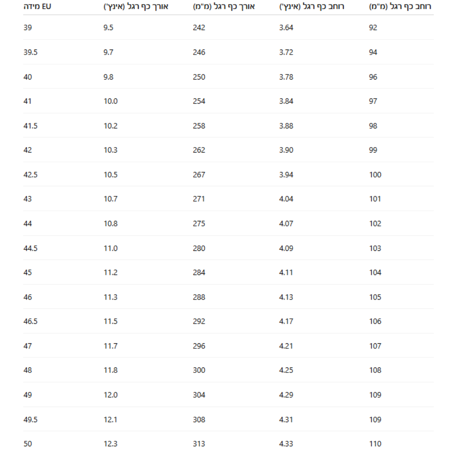Click EU size 44.5 cell

click(x=30, y=248)
